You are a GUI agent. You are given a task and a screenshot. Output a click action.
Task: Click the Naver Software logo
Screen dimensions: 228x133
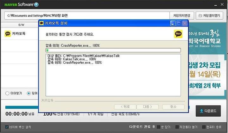[x=22, y=4]
